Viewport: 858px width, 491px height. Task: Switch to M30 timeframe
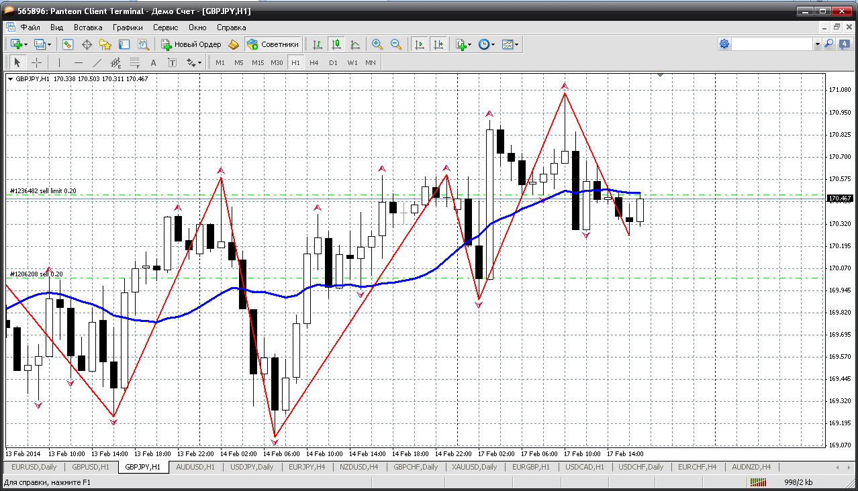(x=277, y=62)
